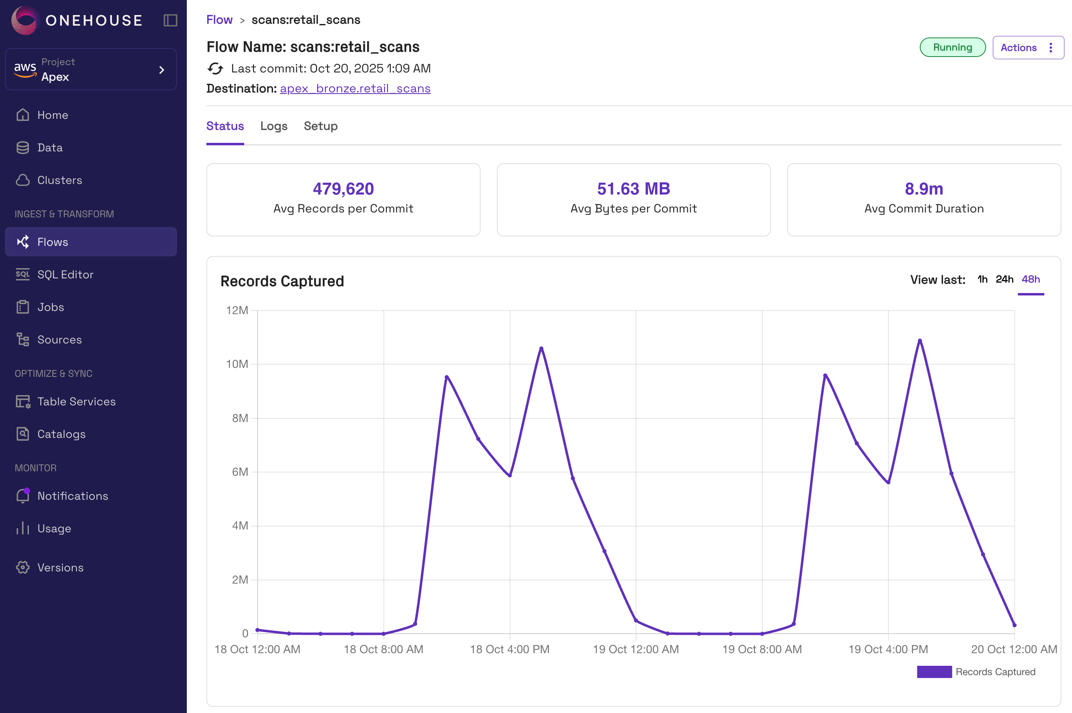Open the Actions dropdown menu
The width and height of the screenshot is (1072, 713).
[1028, 48]
